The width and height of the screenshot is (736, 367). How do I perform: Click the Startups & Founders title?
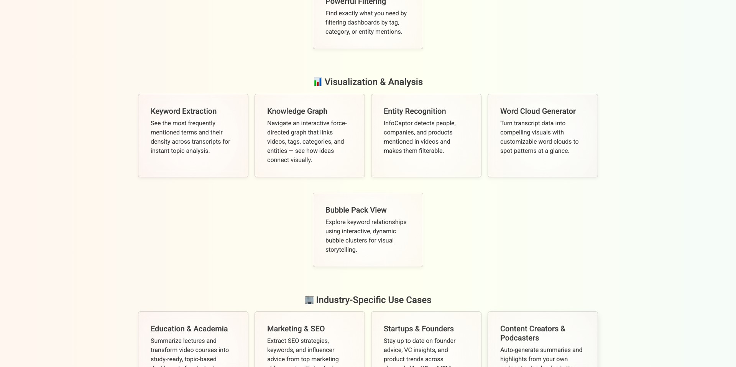tap(419, 329)
